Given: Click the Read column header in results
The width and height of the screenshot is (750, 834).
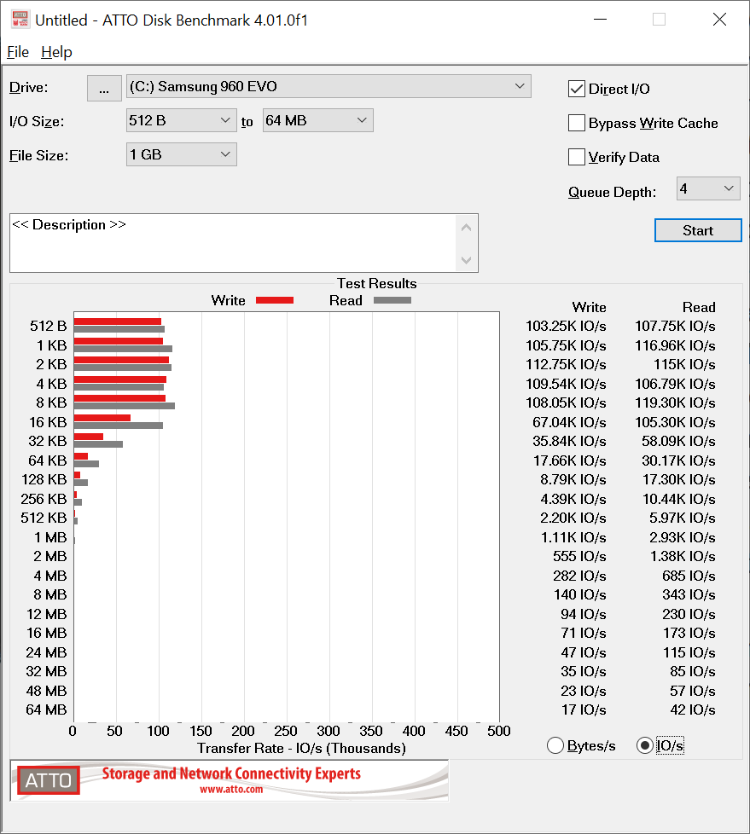Looking at the screenshot, I should pos(699,308).
